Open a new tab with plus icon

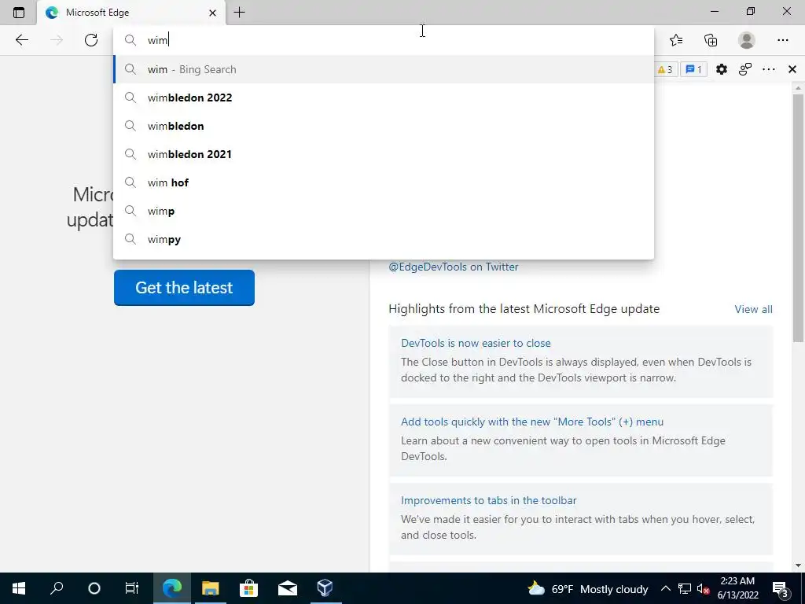coord(239,13)
